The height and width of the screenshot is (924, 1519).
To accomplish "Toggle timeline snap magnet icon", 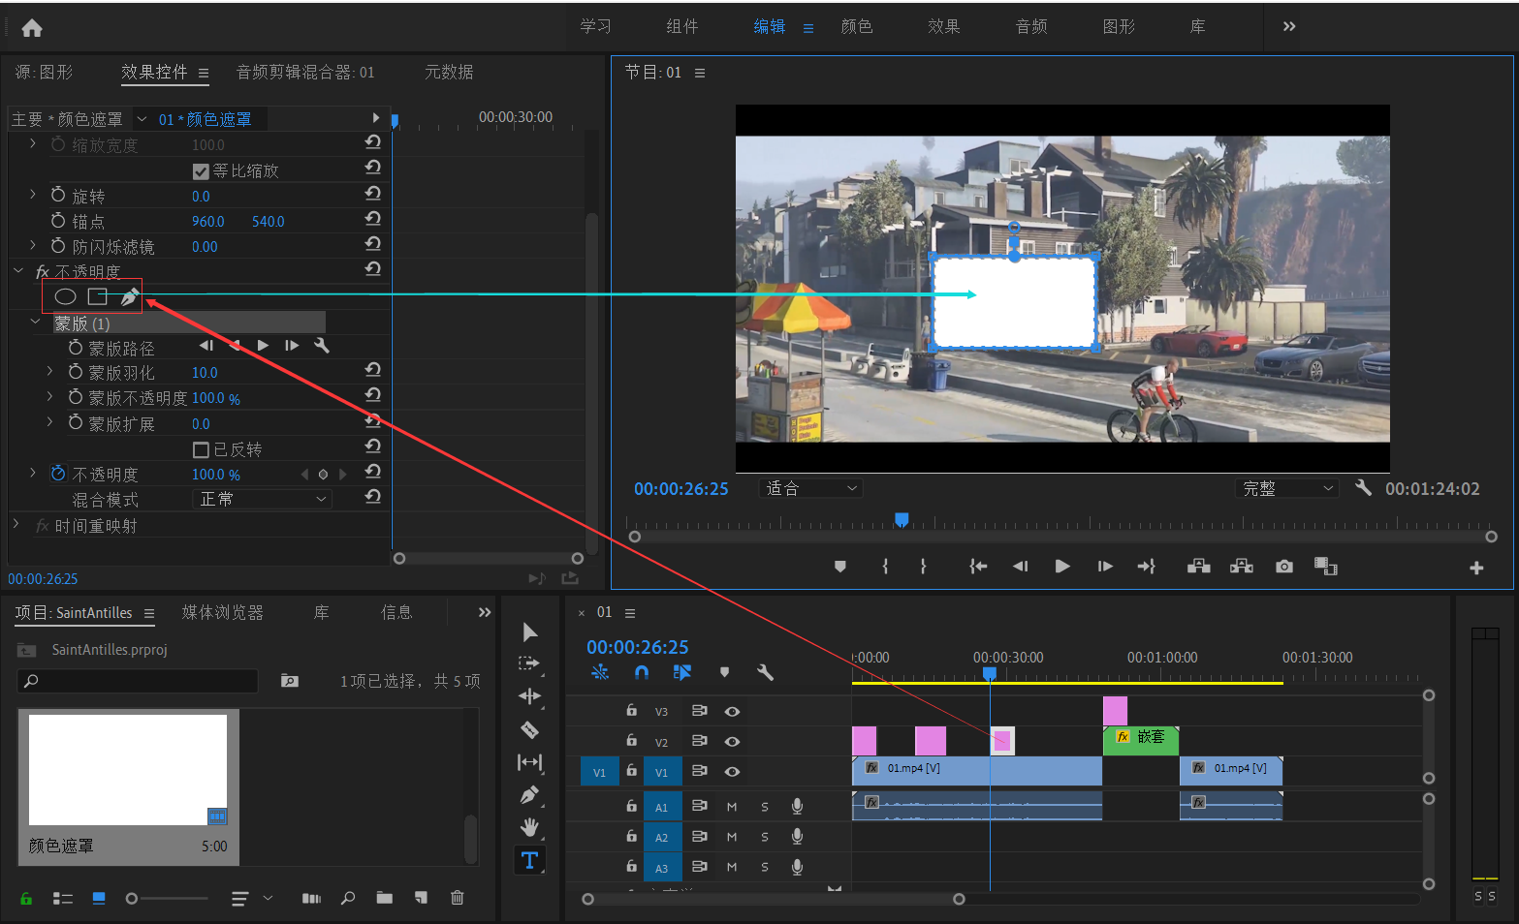I will pos(642,672).
